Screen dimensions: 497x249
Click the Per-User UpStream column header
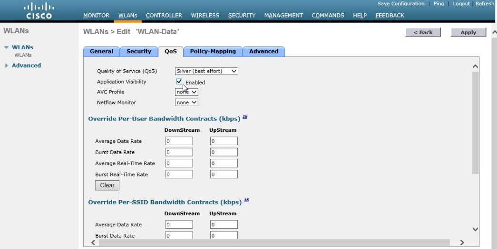[223, 130]
